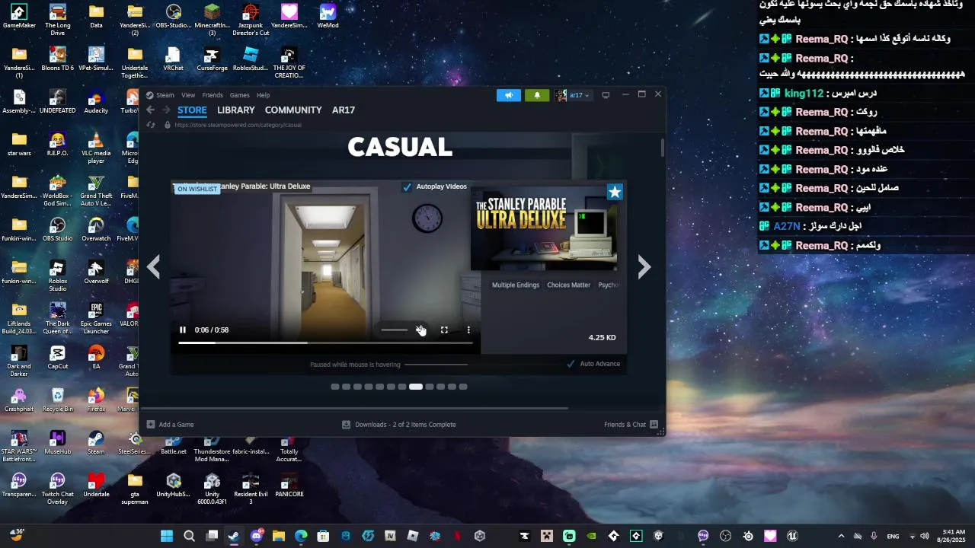Screen dimensions: 975x548
Task: Click the Steam page horizontal scrollbar
Action: click(355, 409)
